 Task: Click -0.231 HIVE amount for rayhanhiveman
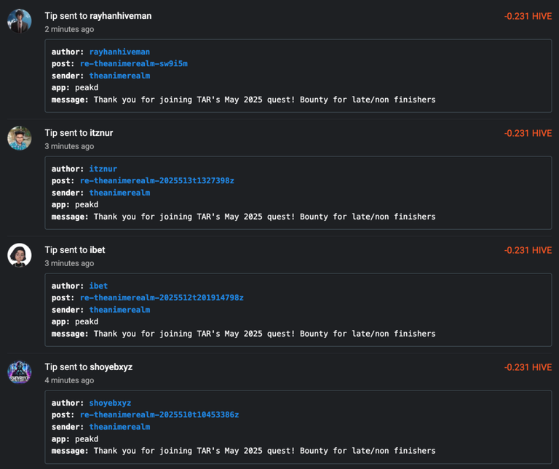click(528, 17)
